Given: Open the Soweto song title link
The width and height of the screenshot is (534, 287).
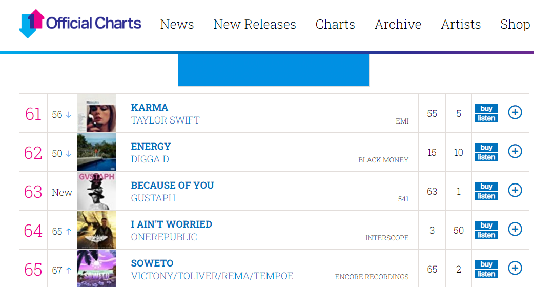Looking at the screenshot, I should (x=152, y=263).
